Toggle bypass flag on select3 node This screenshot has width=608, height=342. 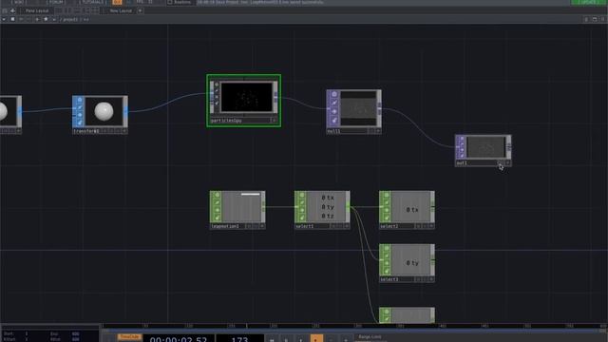pos(387,263)
